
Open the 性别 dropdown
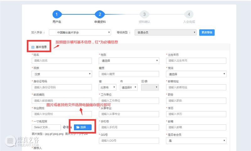(x=129, y=61)
